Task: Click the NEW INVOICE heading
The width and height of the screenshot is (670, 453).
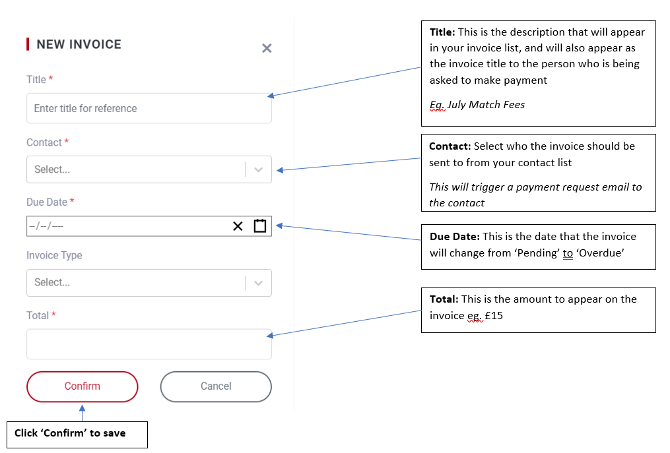Action: click(79, 44)
